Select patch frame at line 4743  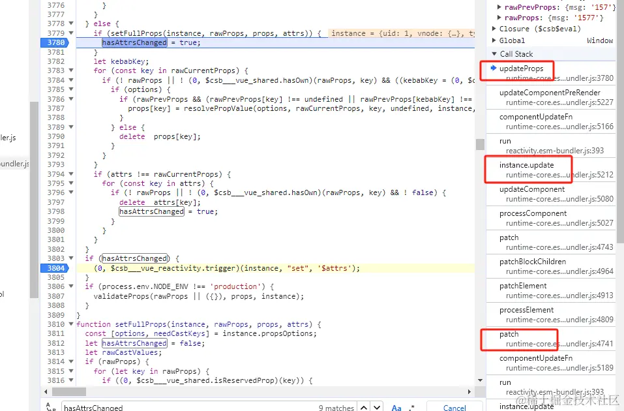551,242
